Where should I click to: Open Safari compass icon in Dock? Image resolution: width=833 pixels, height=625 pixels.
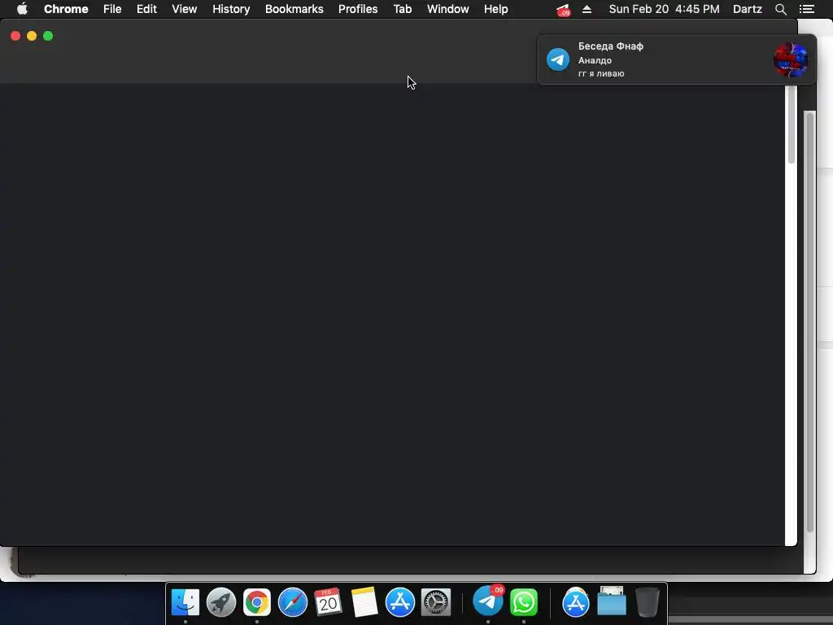(293, 602)
